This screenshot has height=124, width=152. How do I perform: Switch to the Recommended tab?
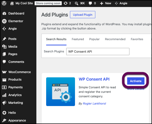115,39
